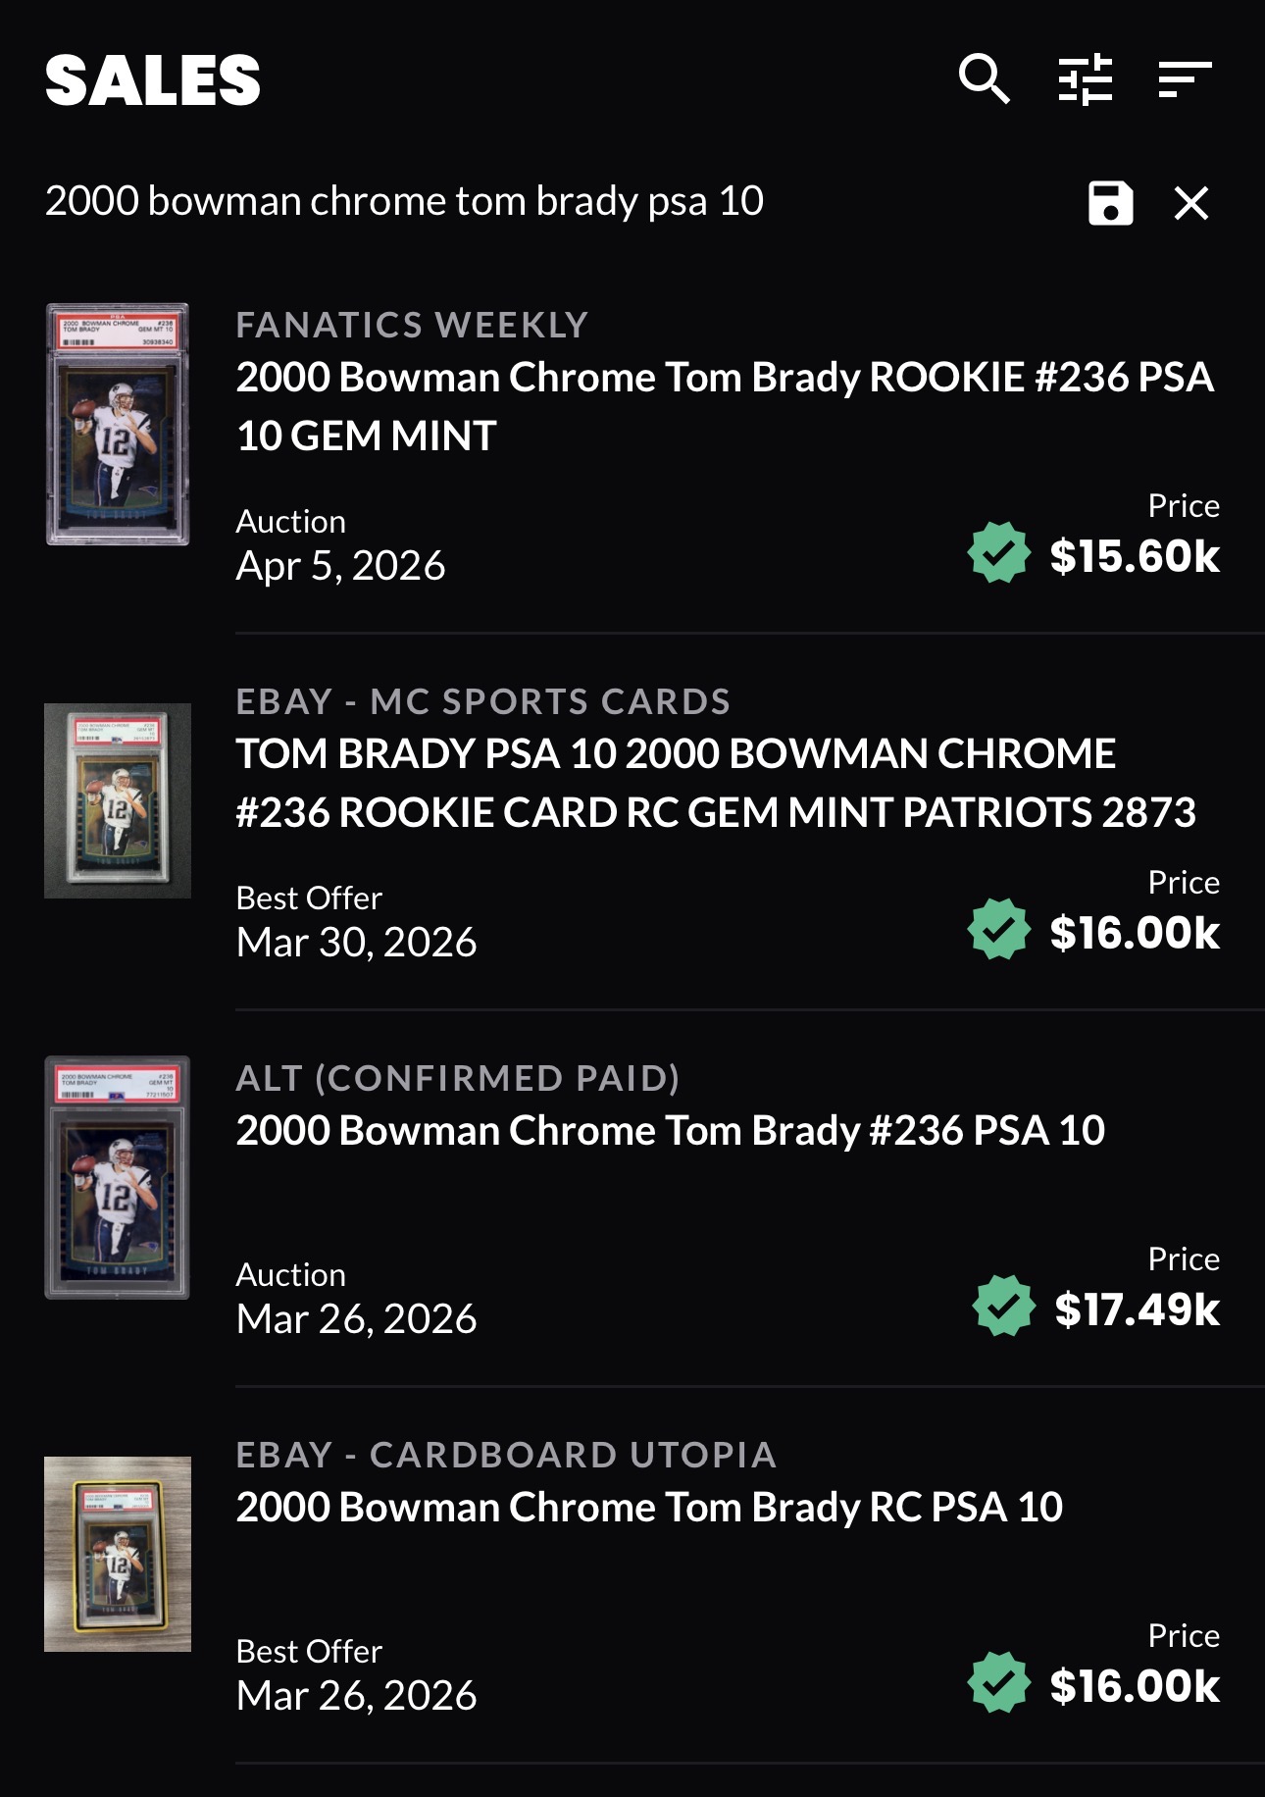Clear the search with the X button
The height and width of the screenshot is (1797, 1265).
pos(1190,204)
